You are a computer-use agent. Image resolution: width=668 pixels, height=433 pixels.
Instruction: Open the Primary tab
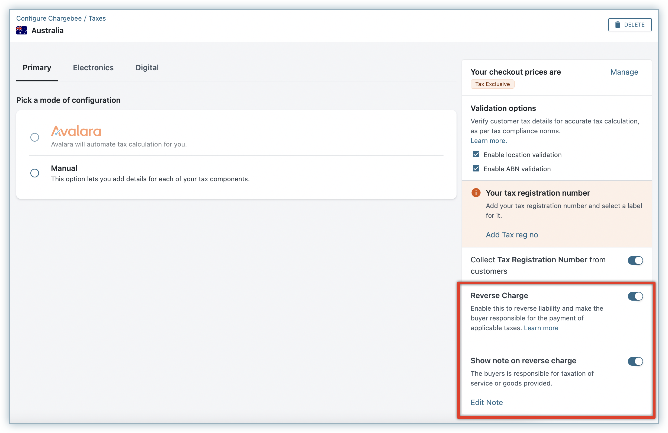[x=37, y=68]
